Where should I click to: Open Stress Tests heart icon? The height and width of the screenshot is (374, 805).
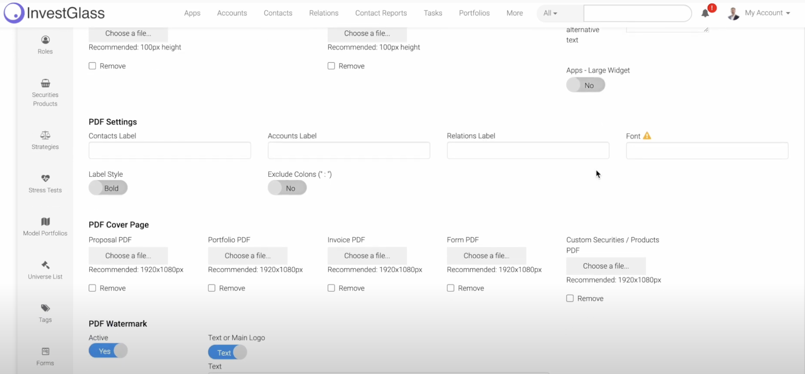(45, 178)
